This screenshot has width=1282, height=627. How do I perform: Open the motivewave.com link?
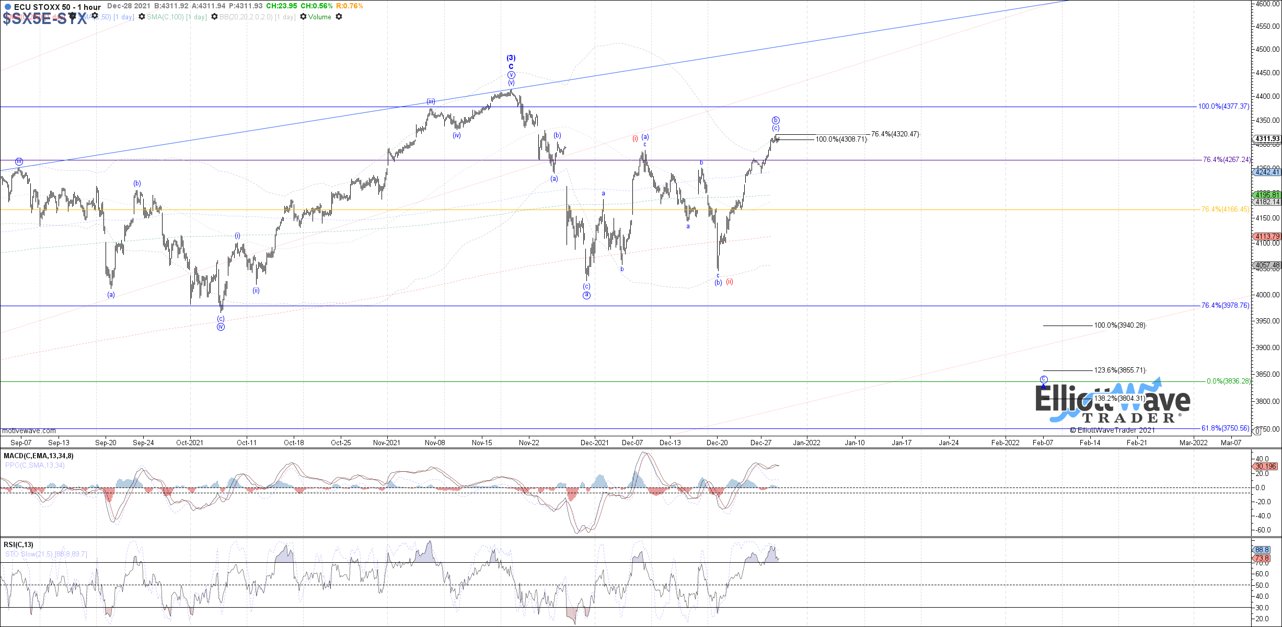click(29, 431)
